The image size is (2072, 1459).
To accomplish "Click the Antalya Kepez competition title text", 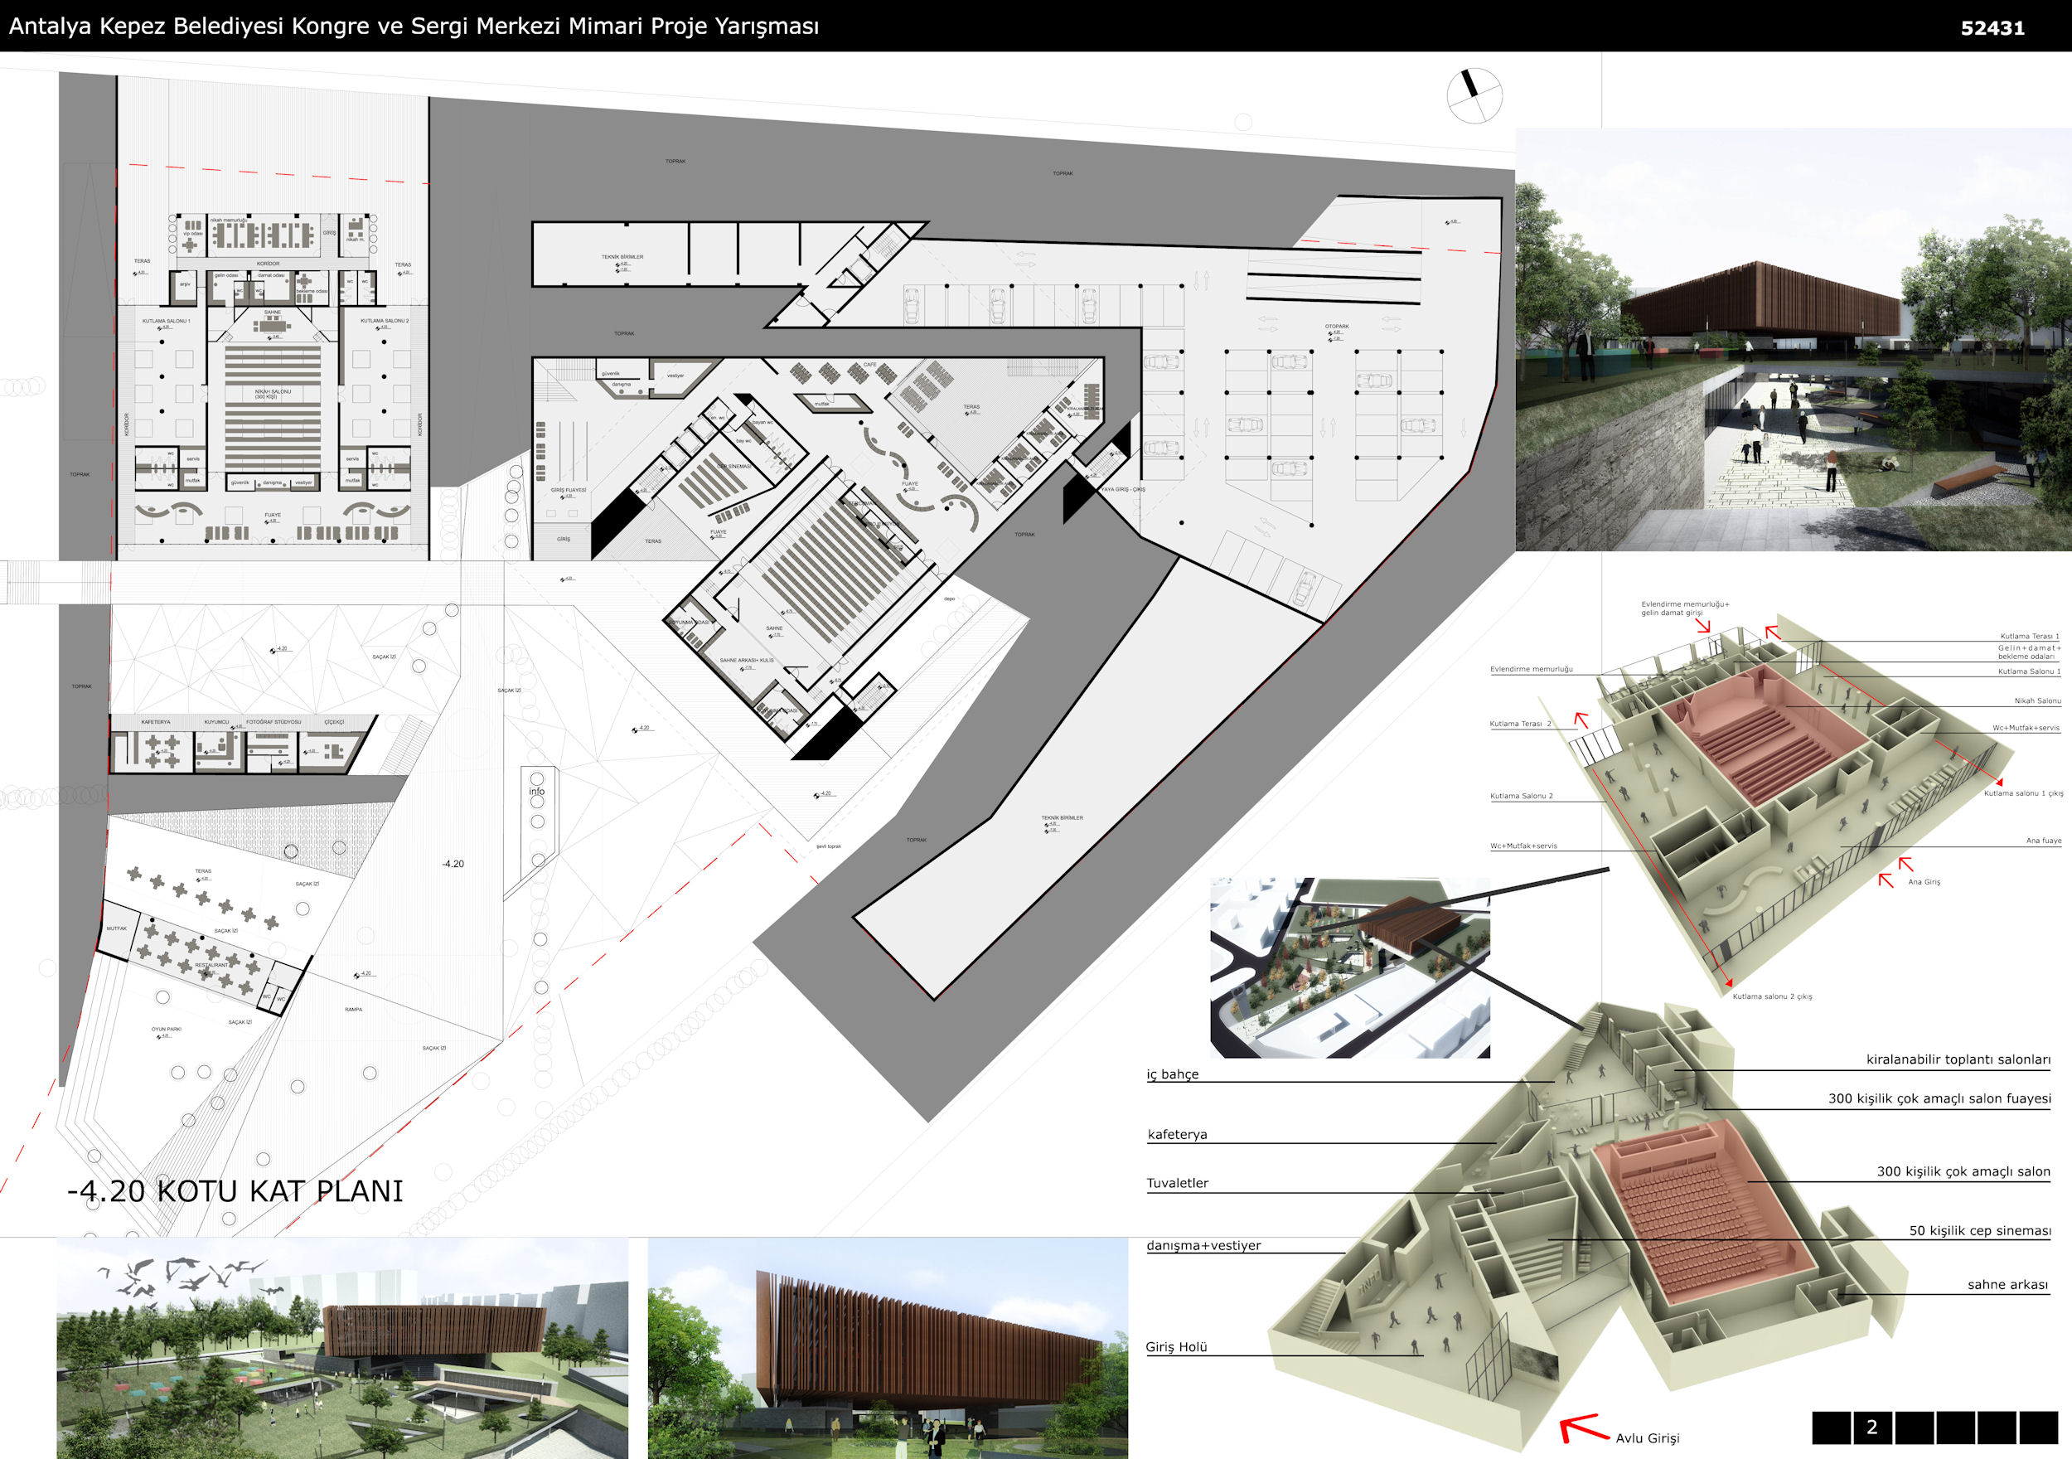I will point(414,27).
